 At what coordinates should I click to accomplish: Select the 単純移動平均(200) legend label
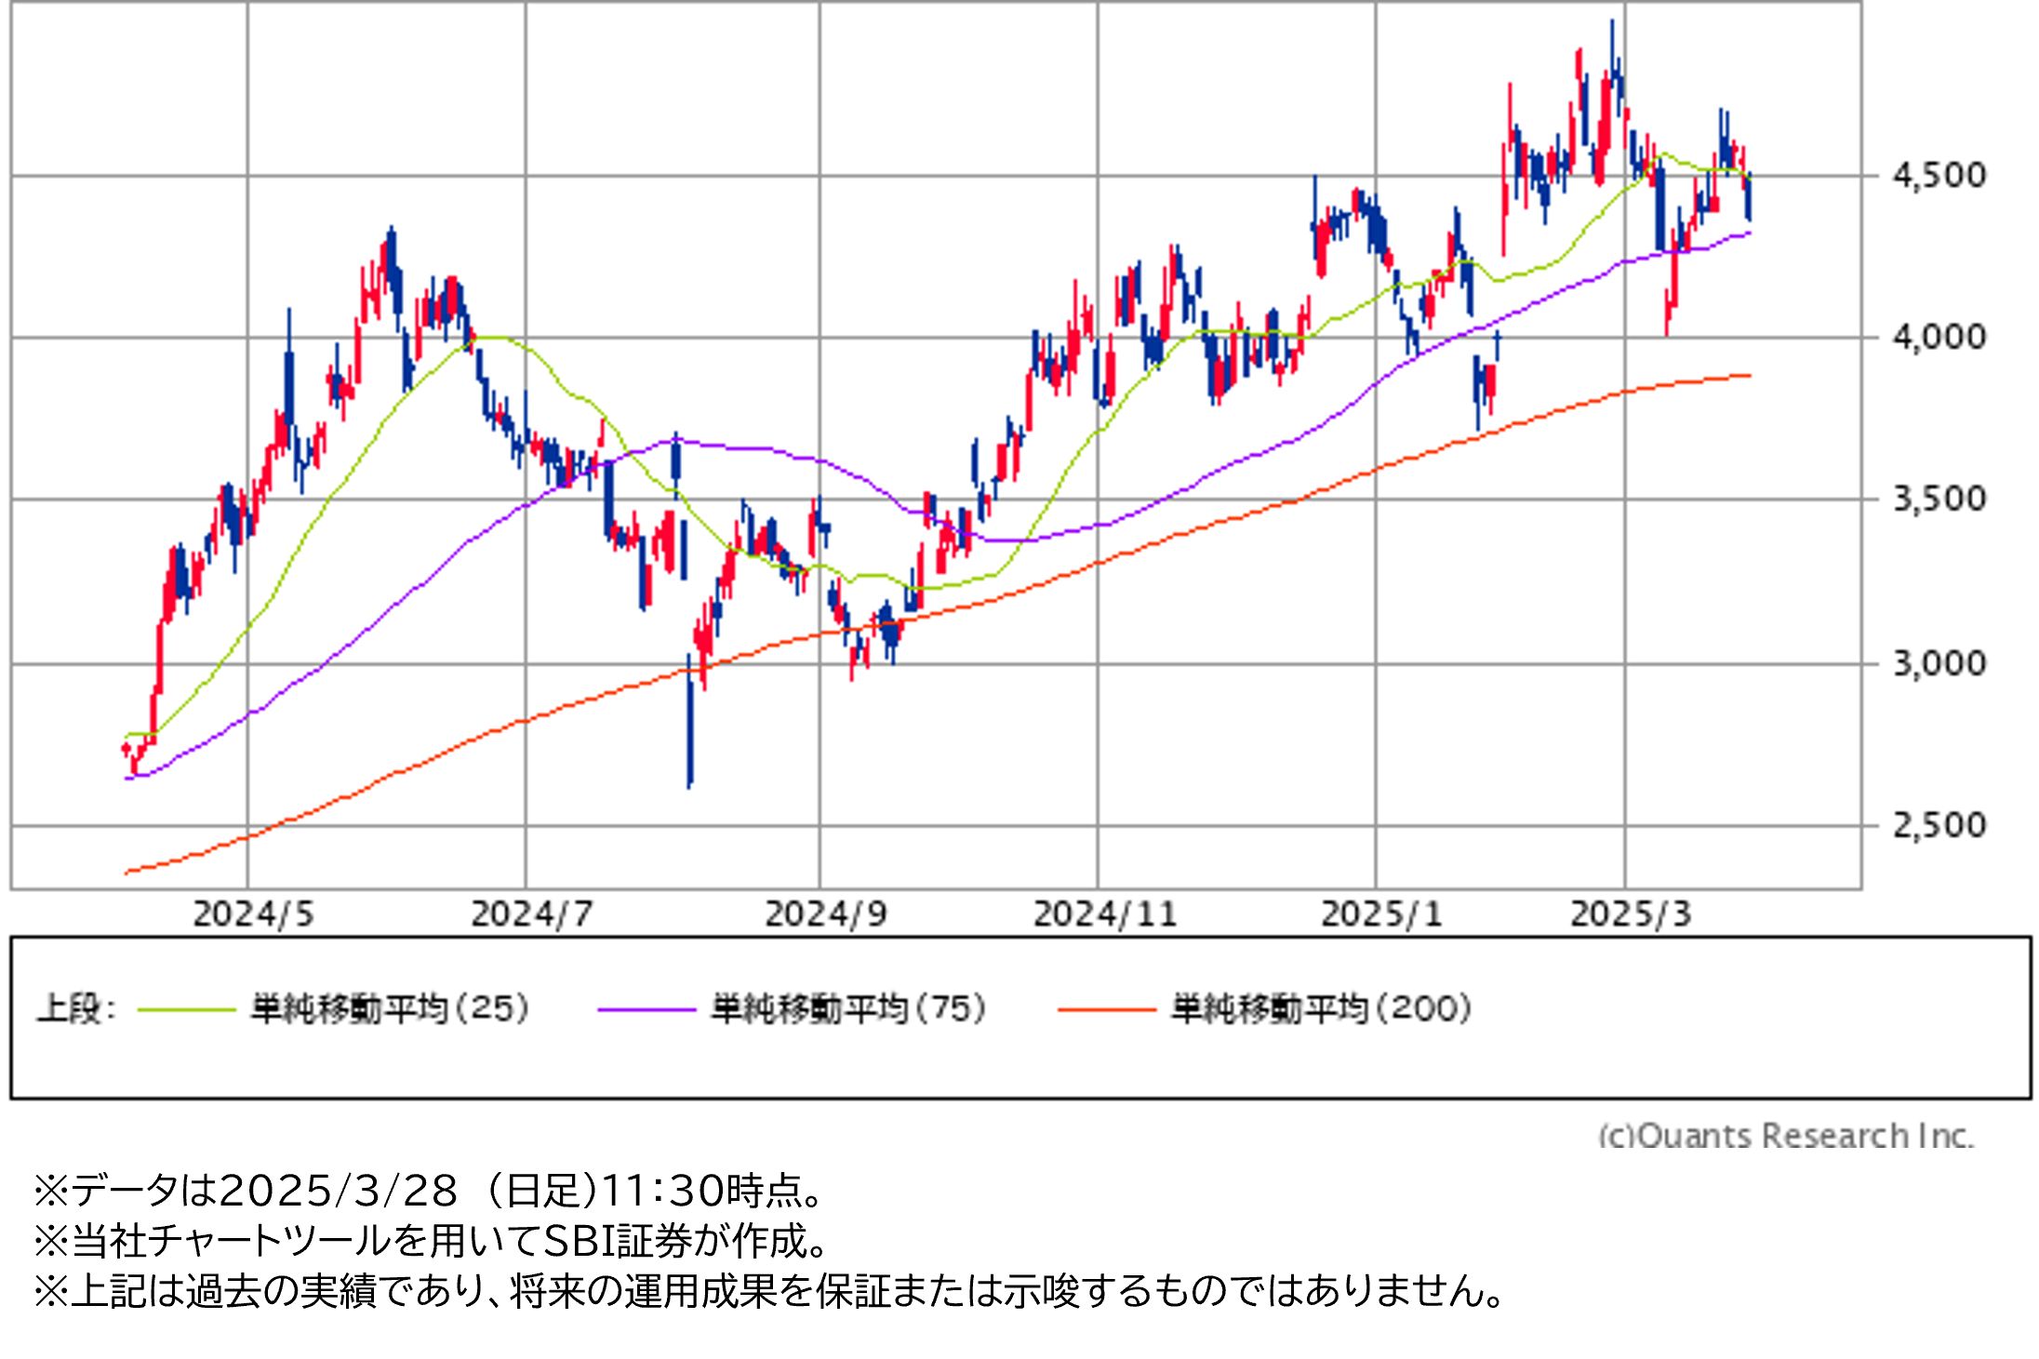coord(1321,1008)
